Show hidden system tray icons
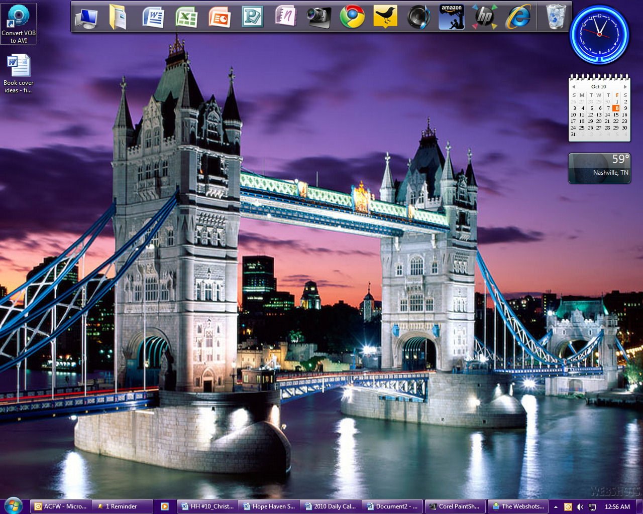Screen dimensions: 643x514 point(556,507)
